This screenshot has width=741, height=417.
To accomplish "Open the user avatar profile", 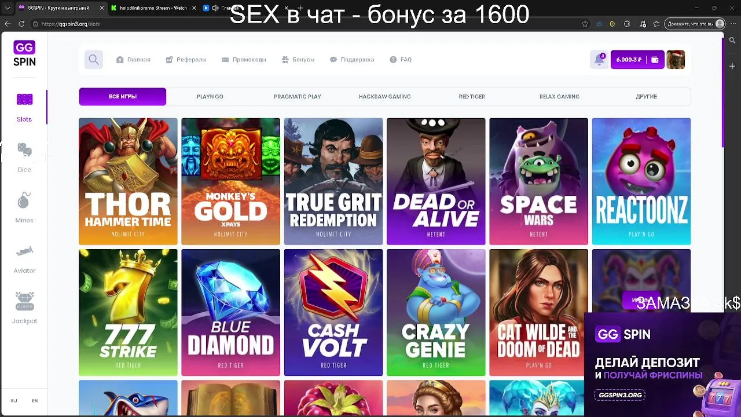I will [676, 60].
